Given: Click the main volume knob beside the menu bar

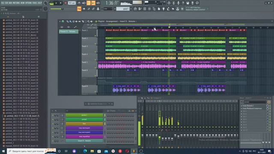Looking at the screenshot, I should coord(46,3).
